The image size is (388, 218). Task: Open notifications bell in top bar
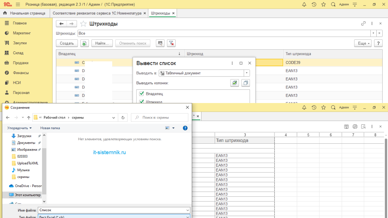304,5
